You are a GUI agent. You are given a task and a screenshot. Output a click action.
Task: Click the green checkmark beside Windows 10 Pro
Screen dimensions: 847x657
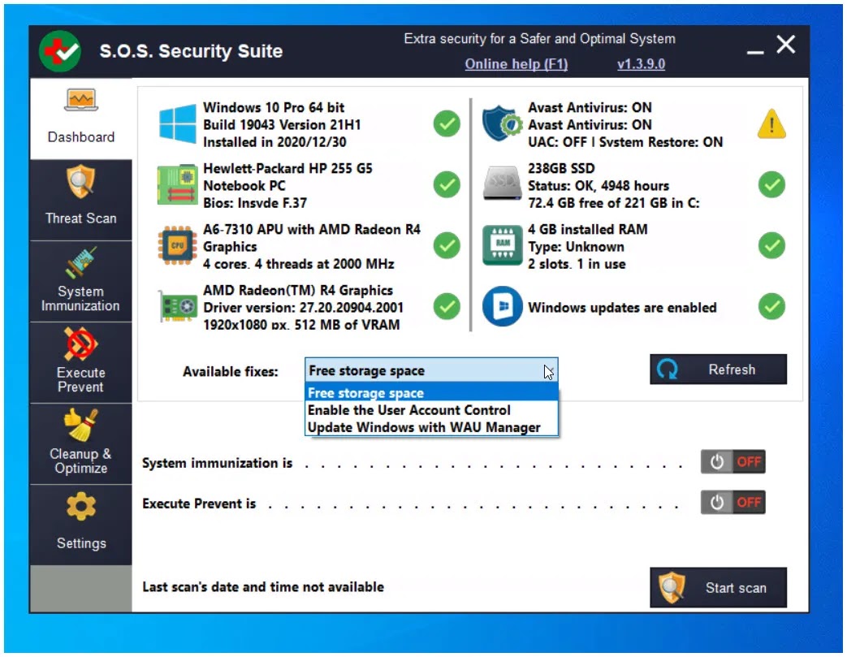(447, 123)
